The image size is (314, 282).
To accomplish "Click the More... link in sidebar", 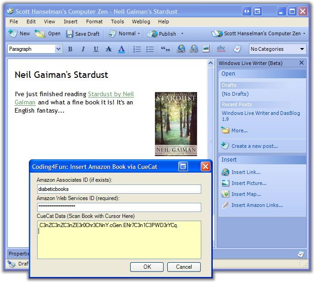I will (x=239, y=130).
